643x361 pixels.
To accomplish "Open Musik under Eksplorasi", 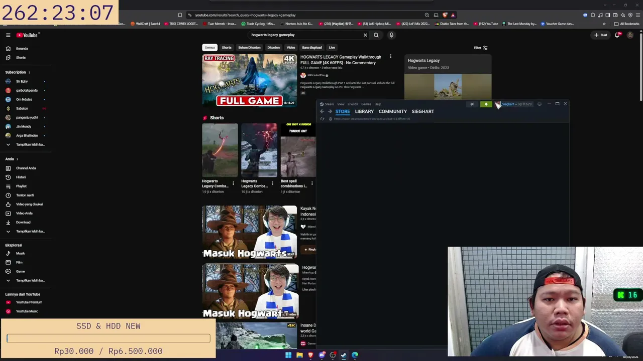I will [20, 253].
